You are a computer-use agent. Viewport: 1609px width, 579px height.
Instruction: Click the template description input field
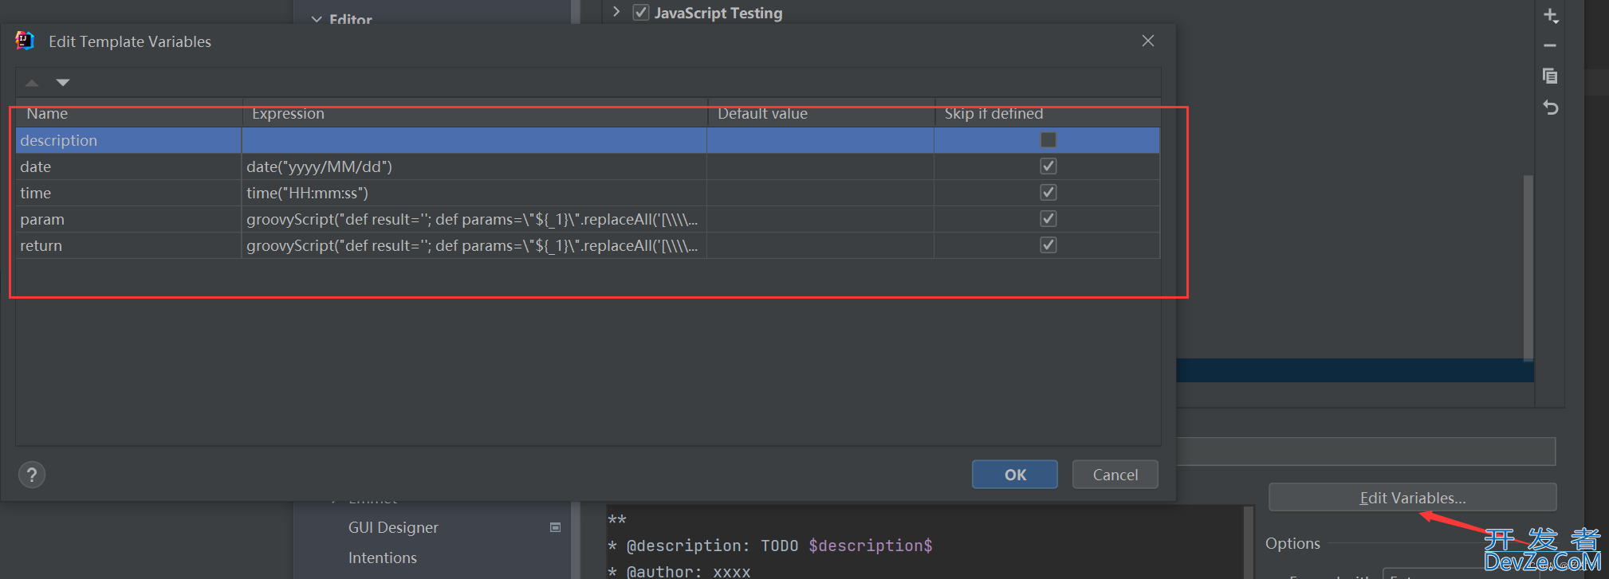pyautogui.click(x=1366, y=451)
